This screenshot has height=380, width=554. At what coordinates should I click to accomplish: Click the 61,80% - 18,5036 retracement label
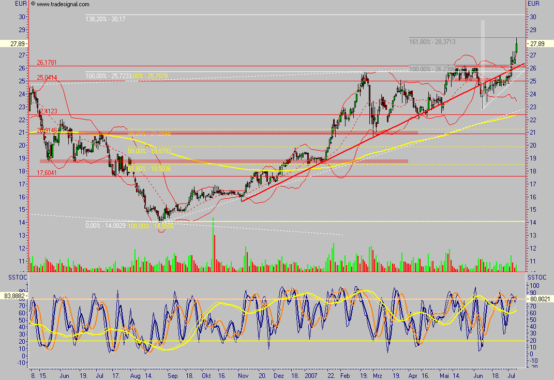point(149,169)
